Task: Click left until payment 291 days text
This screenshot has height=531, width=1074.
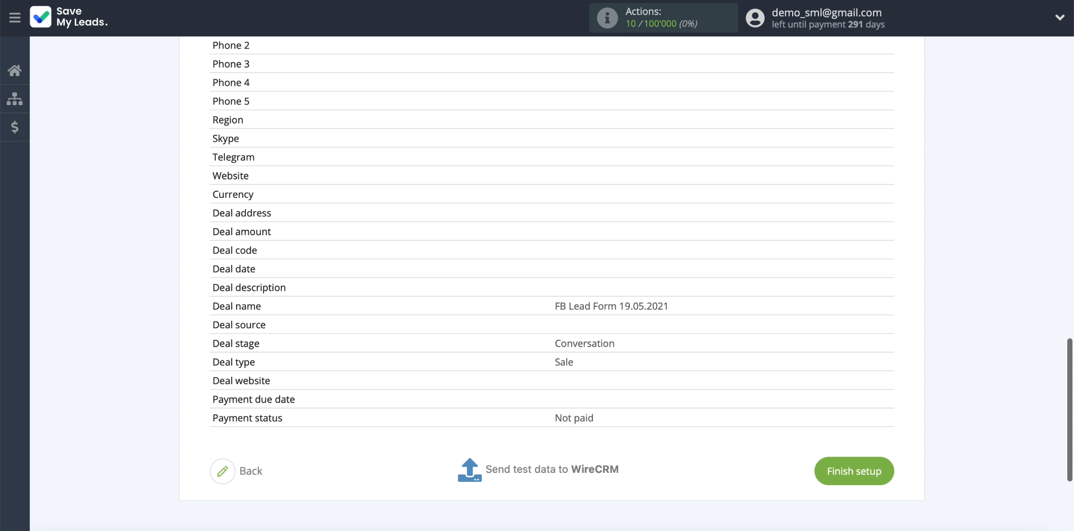Action: click(828, 25)
